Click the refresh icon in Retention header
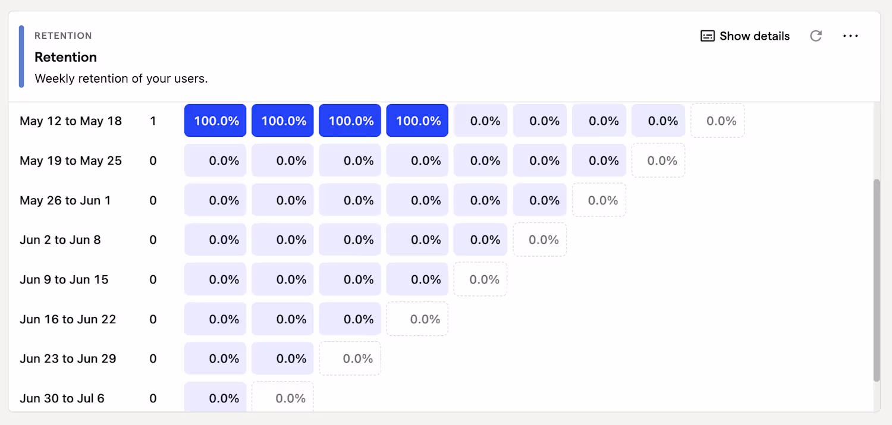 (816, 36)
